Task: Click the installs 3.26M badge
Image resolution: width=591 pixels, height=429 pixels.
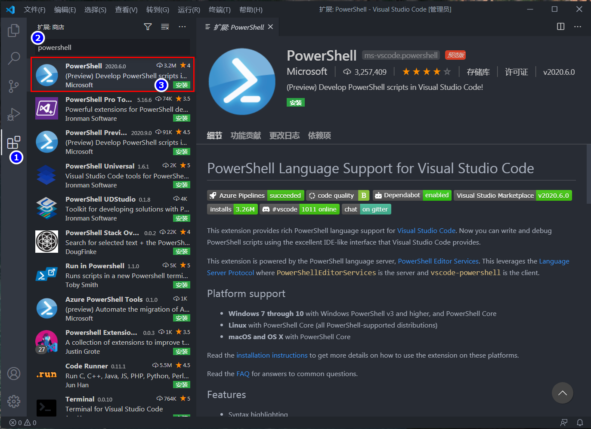Action: (x=232, y=209)
